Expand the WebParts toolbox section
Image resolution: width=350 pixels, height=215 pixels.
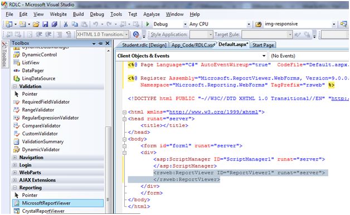pyautogui.click(x=15, y=173)
